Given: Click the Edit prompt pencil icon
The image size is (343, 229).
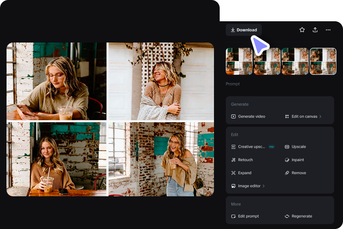Looking at the screenshot, I should [234, 216].
